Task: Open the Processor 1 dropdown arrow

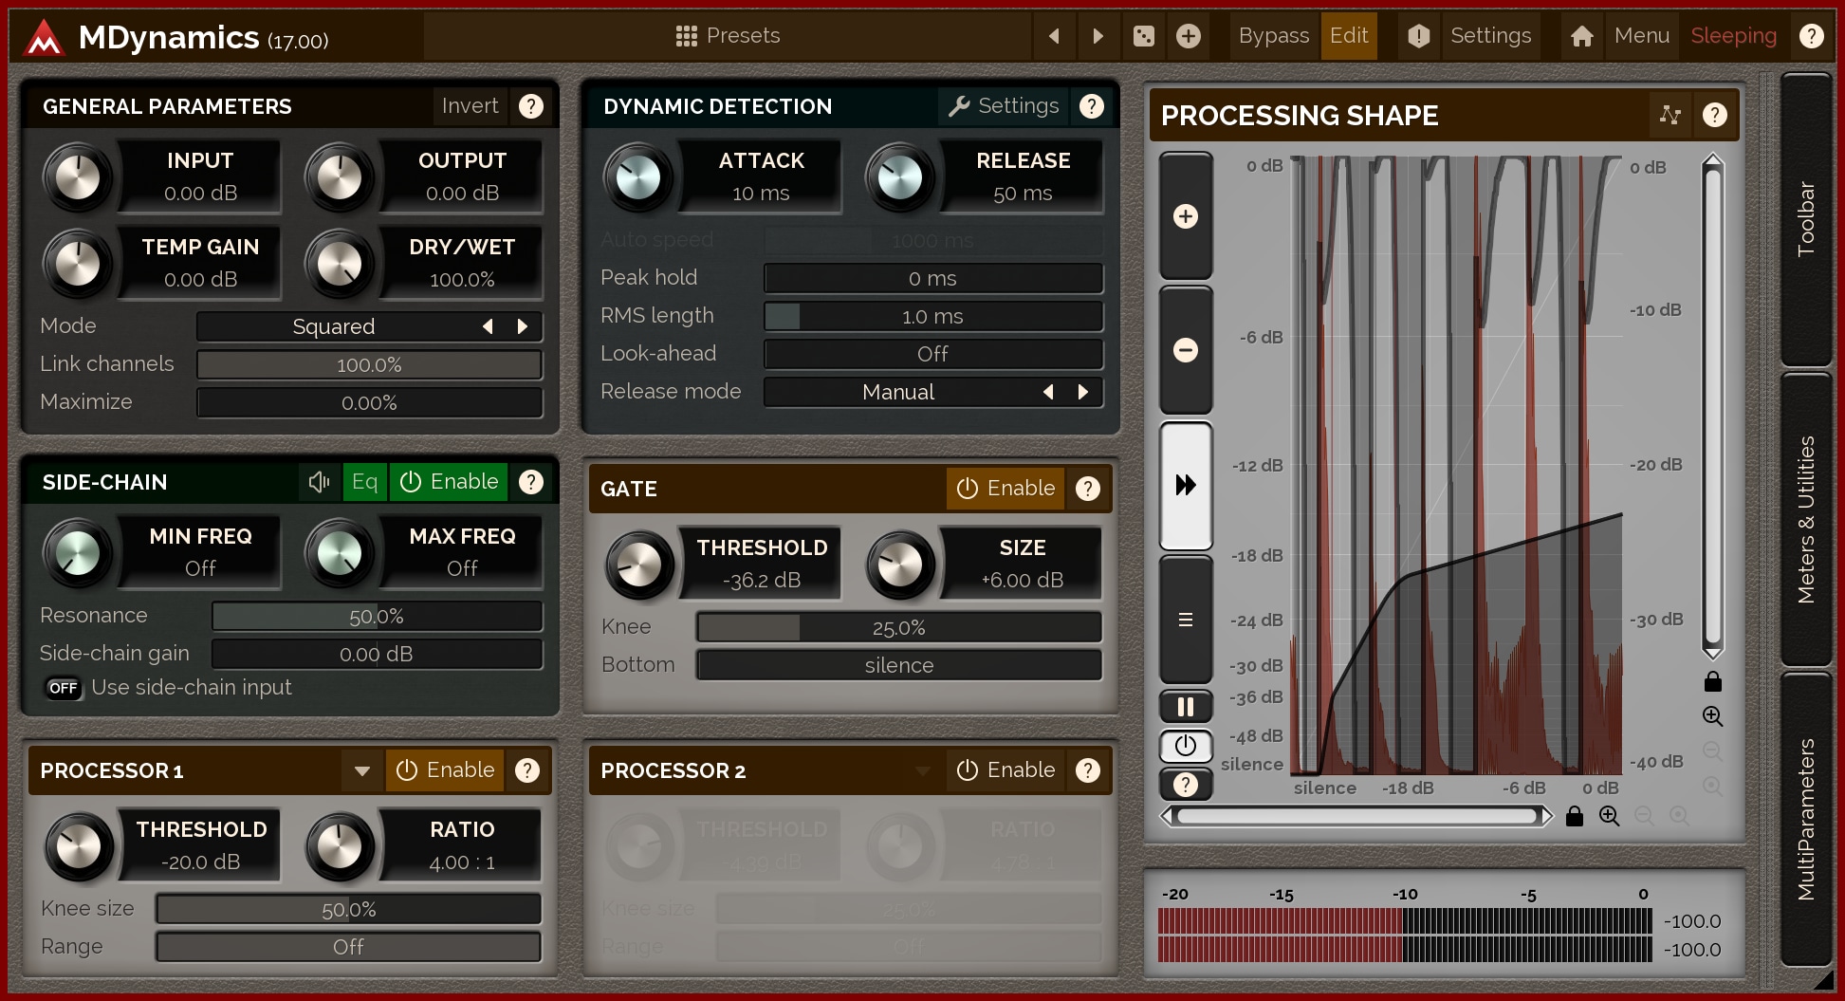Action: coord(361,770)
